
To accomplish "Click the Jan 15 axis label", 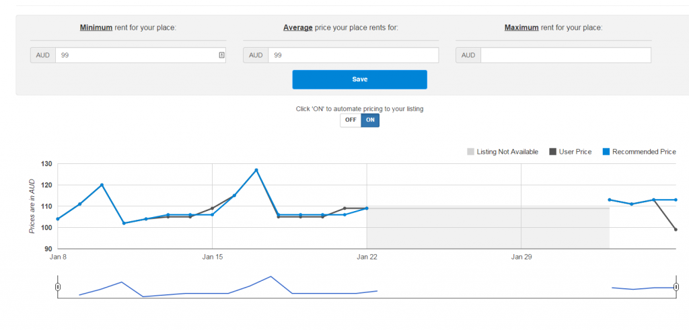I will click(212, 257).
